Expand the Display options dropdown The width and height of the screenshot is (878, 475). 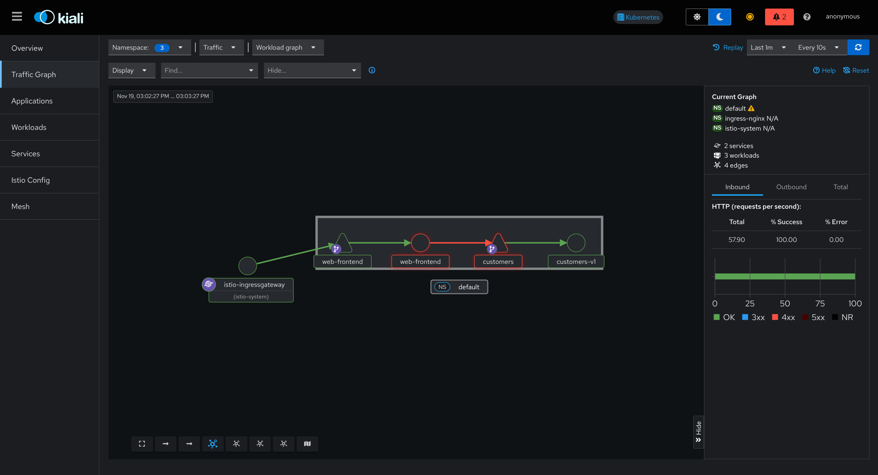[x=131, y=70]
